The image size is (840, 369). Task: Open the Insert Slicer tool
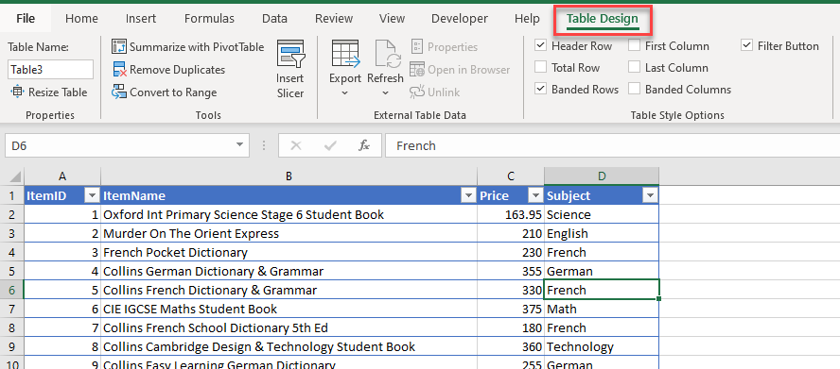coord(290,70)
